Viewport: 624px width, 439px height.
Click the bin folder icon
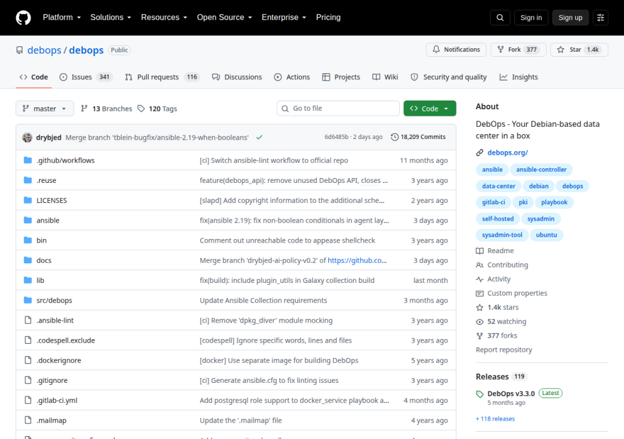(27, 240)
